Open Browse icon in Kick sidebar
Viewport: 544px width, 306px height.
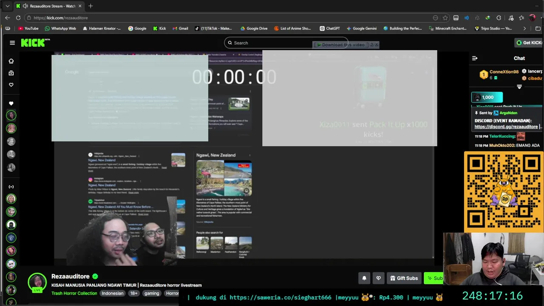pyautogui.click(x=11, y=73)
